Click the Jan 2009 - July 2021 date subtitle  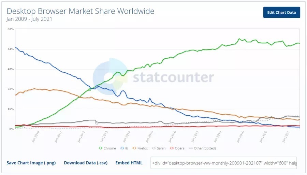point(29,19)
